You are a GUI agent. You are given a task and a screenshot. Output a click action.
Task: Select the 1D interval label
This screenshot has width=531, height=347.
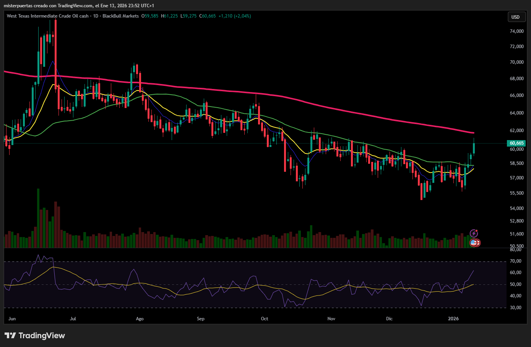[x=96, y=16]
